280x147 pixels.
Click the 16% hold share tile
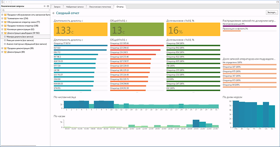click(x=193, y=29)
